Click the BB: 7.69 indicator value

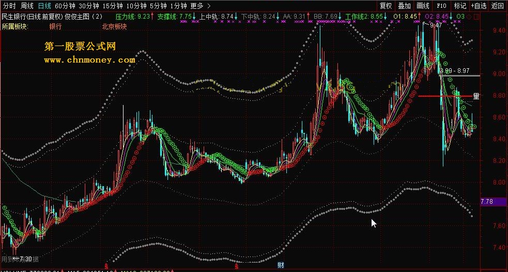point(325,16)
